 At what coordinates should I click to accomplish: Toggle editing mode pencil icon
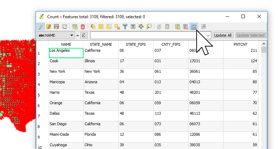(41, 27)
